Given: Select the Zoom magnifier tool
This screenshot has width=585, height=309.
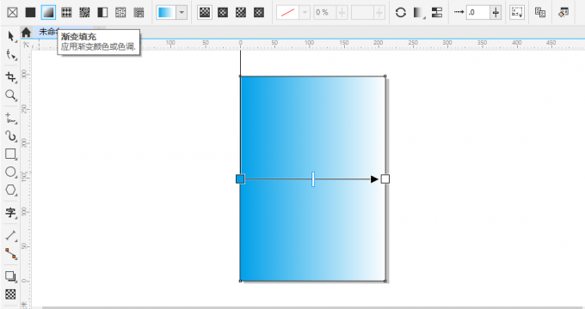Looking at the screenshot, I should [11, 95].
